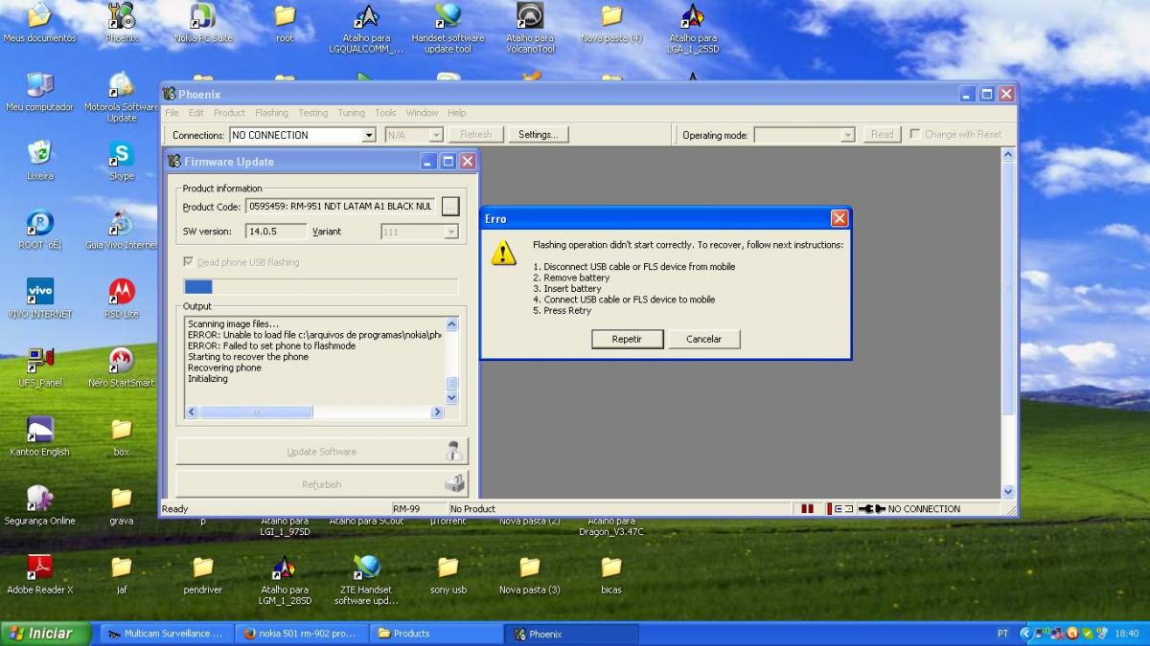
Task: Open the File menu in Phoenix
Action: coord(172,113)
